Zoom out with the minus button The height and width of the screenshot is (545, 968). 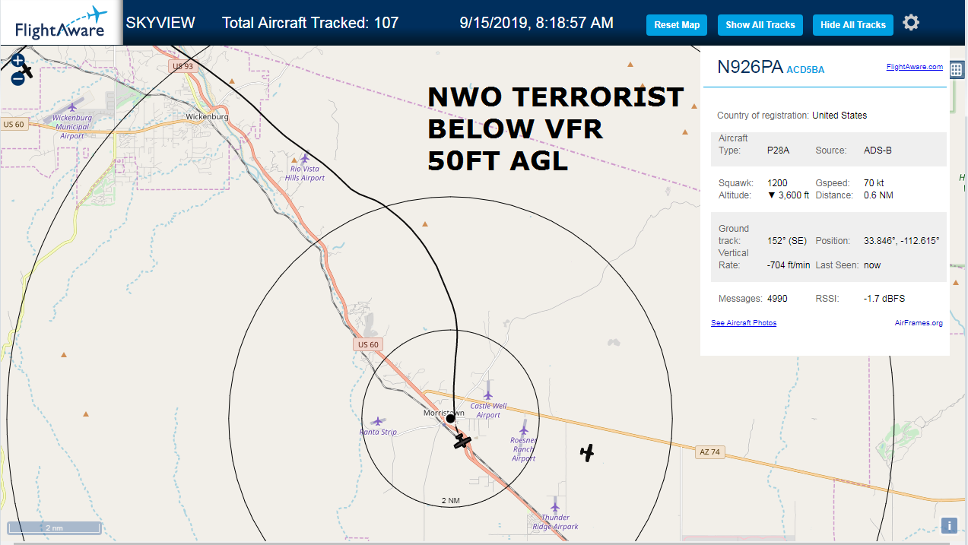point(17,78)
